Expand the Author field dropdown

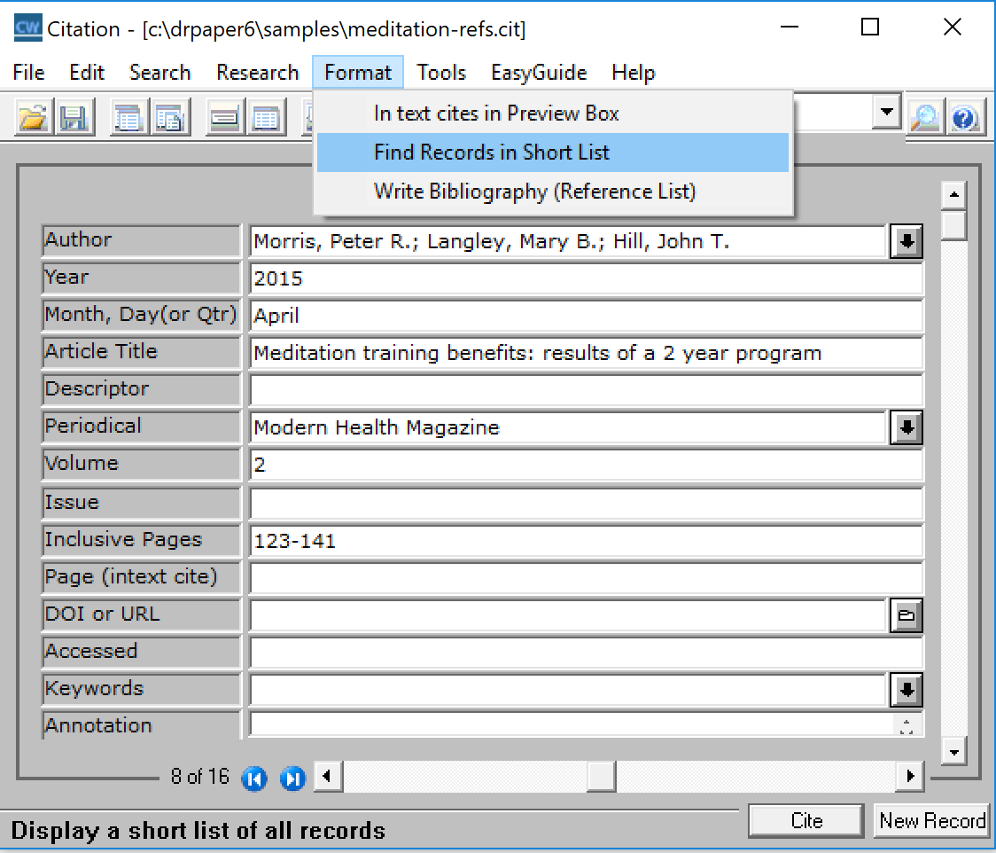[x=905, y=241]
